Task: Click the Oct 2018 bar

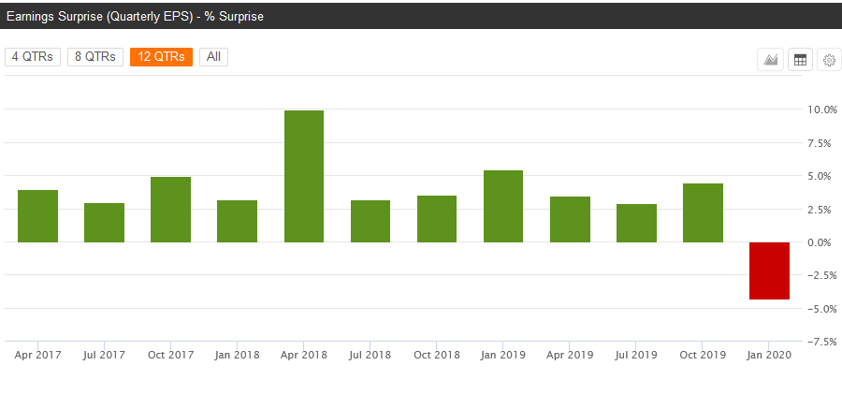Action: (437, 219)
